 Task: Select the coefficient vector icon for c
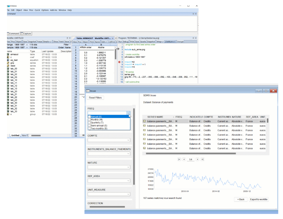(8, 57)
